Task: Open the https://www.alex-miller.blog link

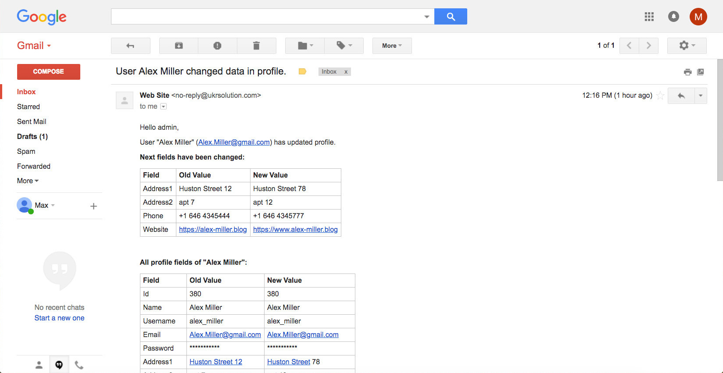Action: tap(295, 229)
